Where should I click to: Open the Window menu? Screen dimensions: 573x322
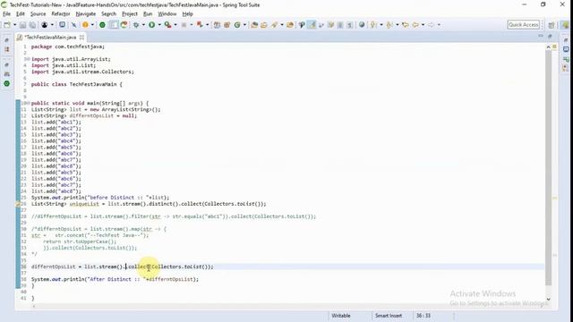[x=167, y=14]
